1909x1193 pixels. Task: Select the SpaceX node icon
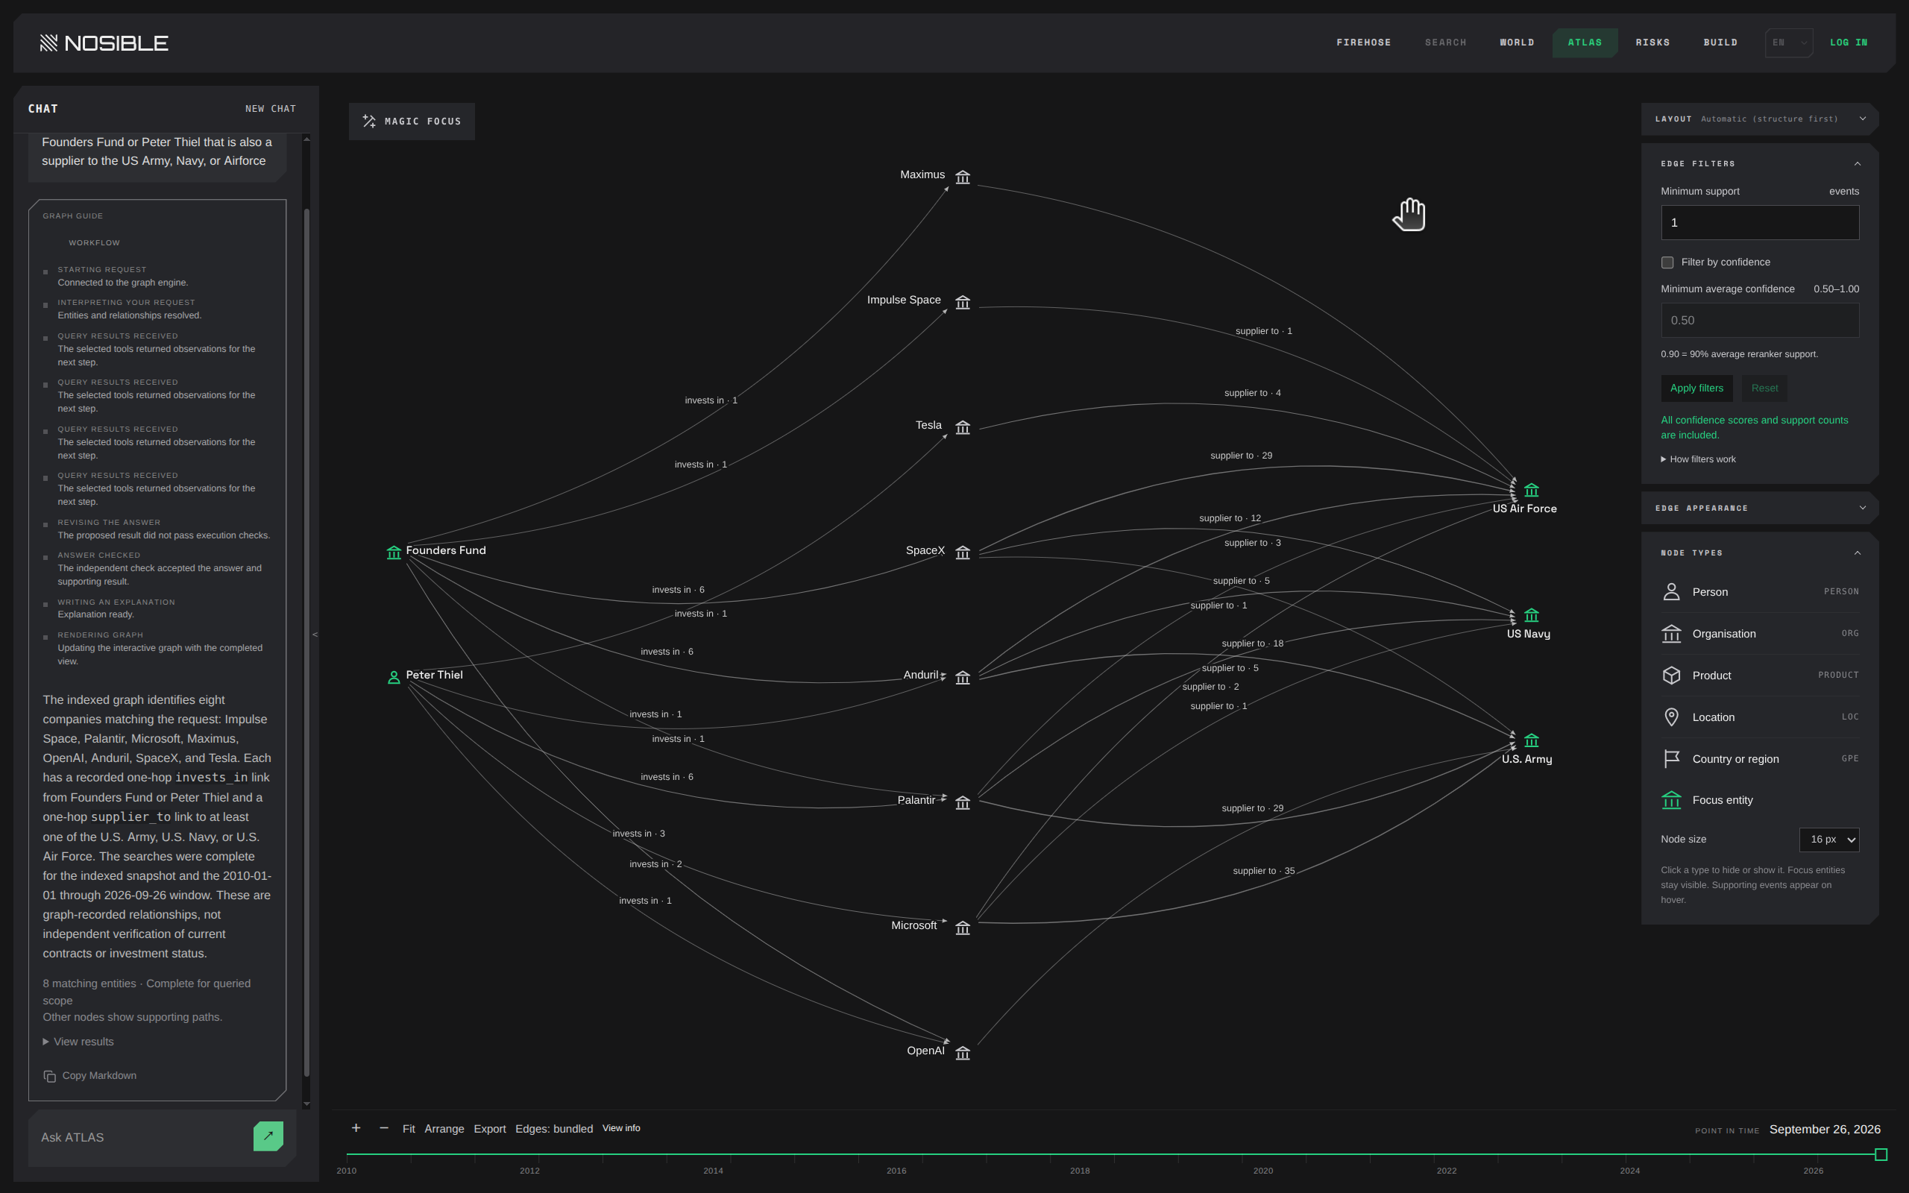click(x=963, y=553)
